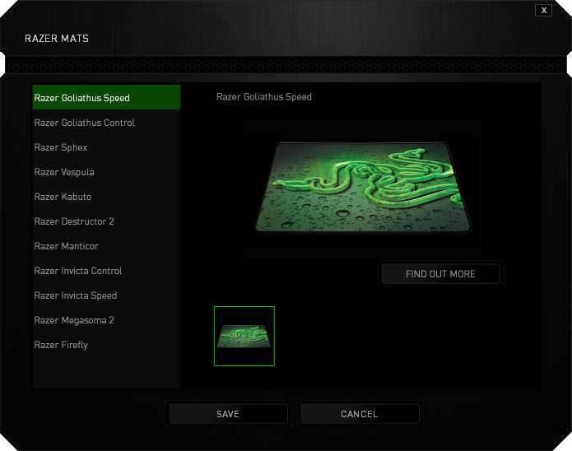Select Razer Invicta Speed mat

[106, 295]
